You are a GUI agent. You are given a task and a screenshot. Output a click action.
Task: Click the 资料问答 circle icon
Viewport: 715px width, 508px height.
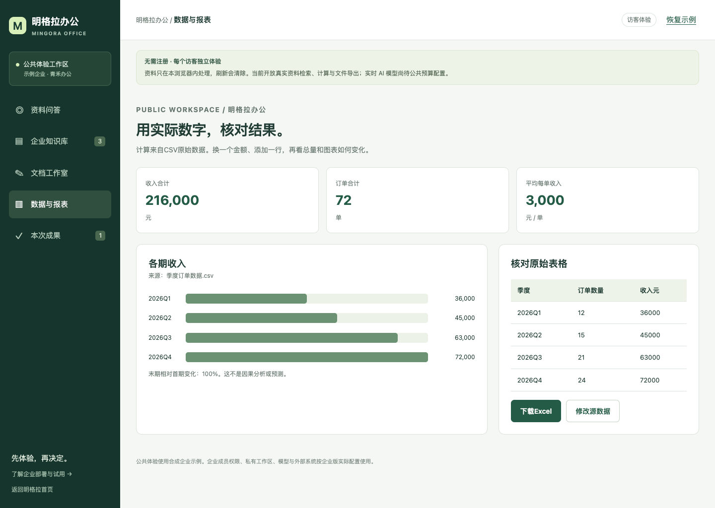(19, 110)
